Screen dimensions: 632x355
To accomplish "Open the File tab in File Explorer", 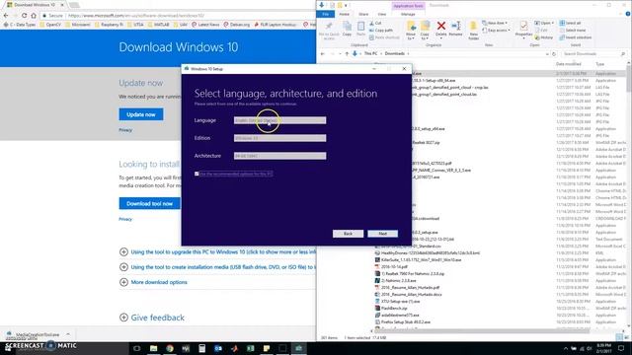I will click(x=325, y=14).
